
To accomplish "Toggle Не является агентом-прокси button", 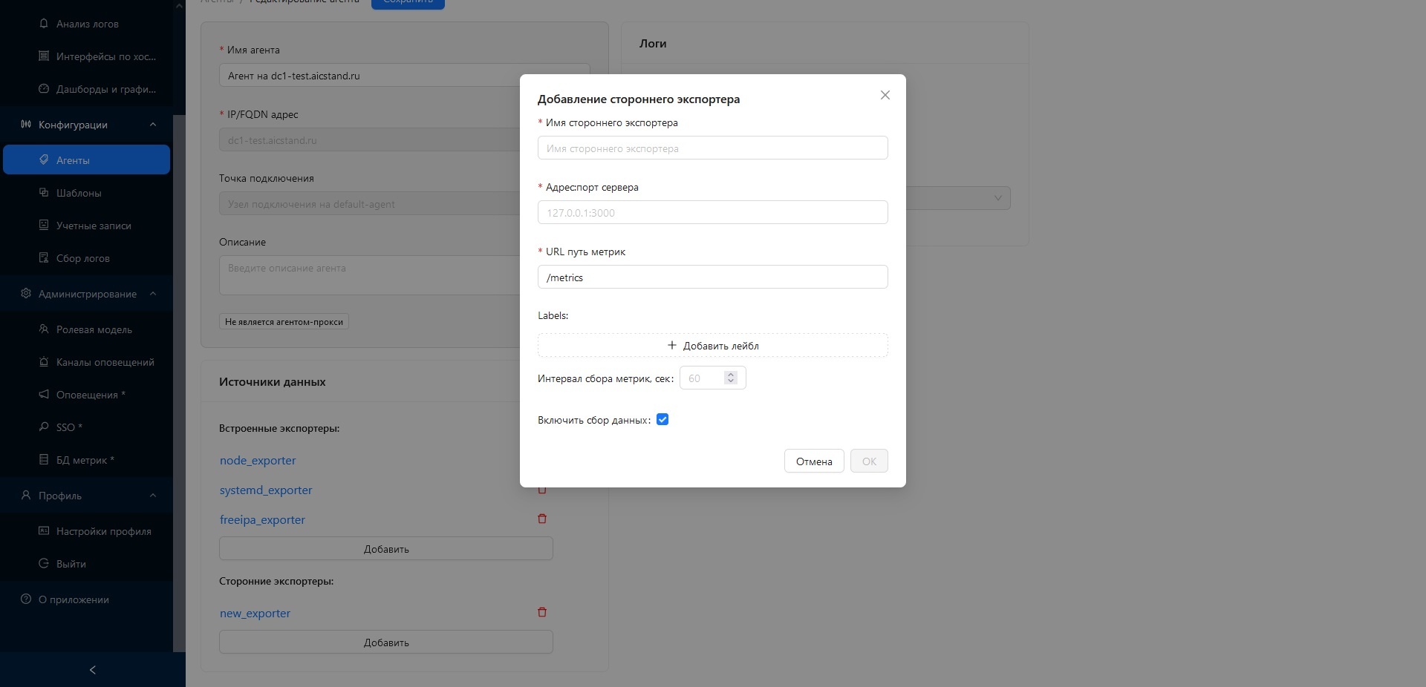I will coord(284,321).
